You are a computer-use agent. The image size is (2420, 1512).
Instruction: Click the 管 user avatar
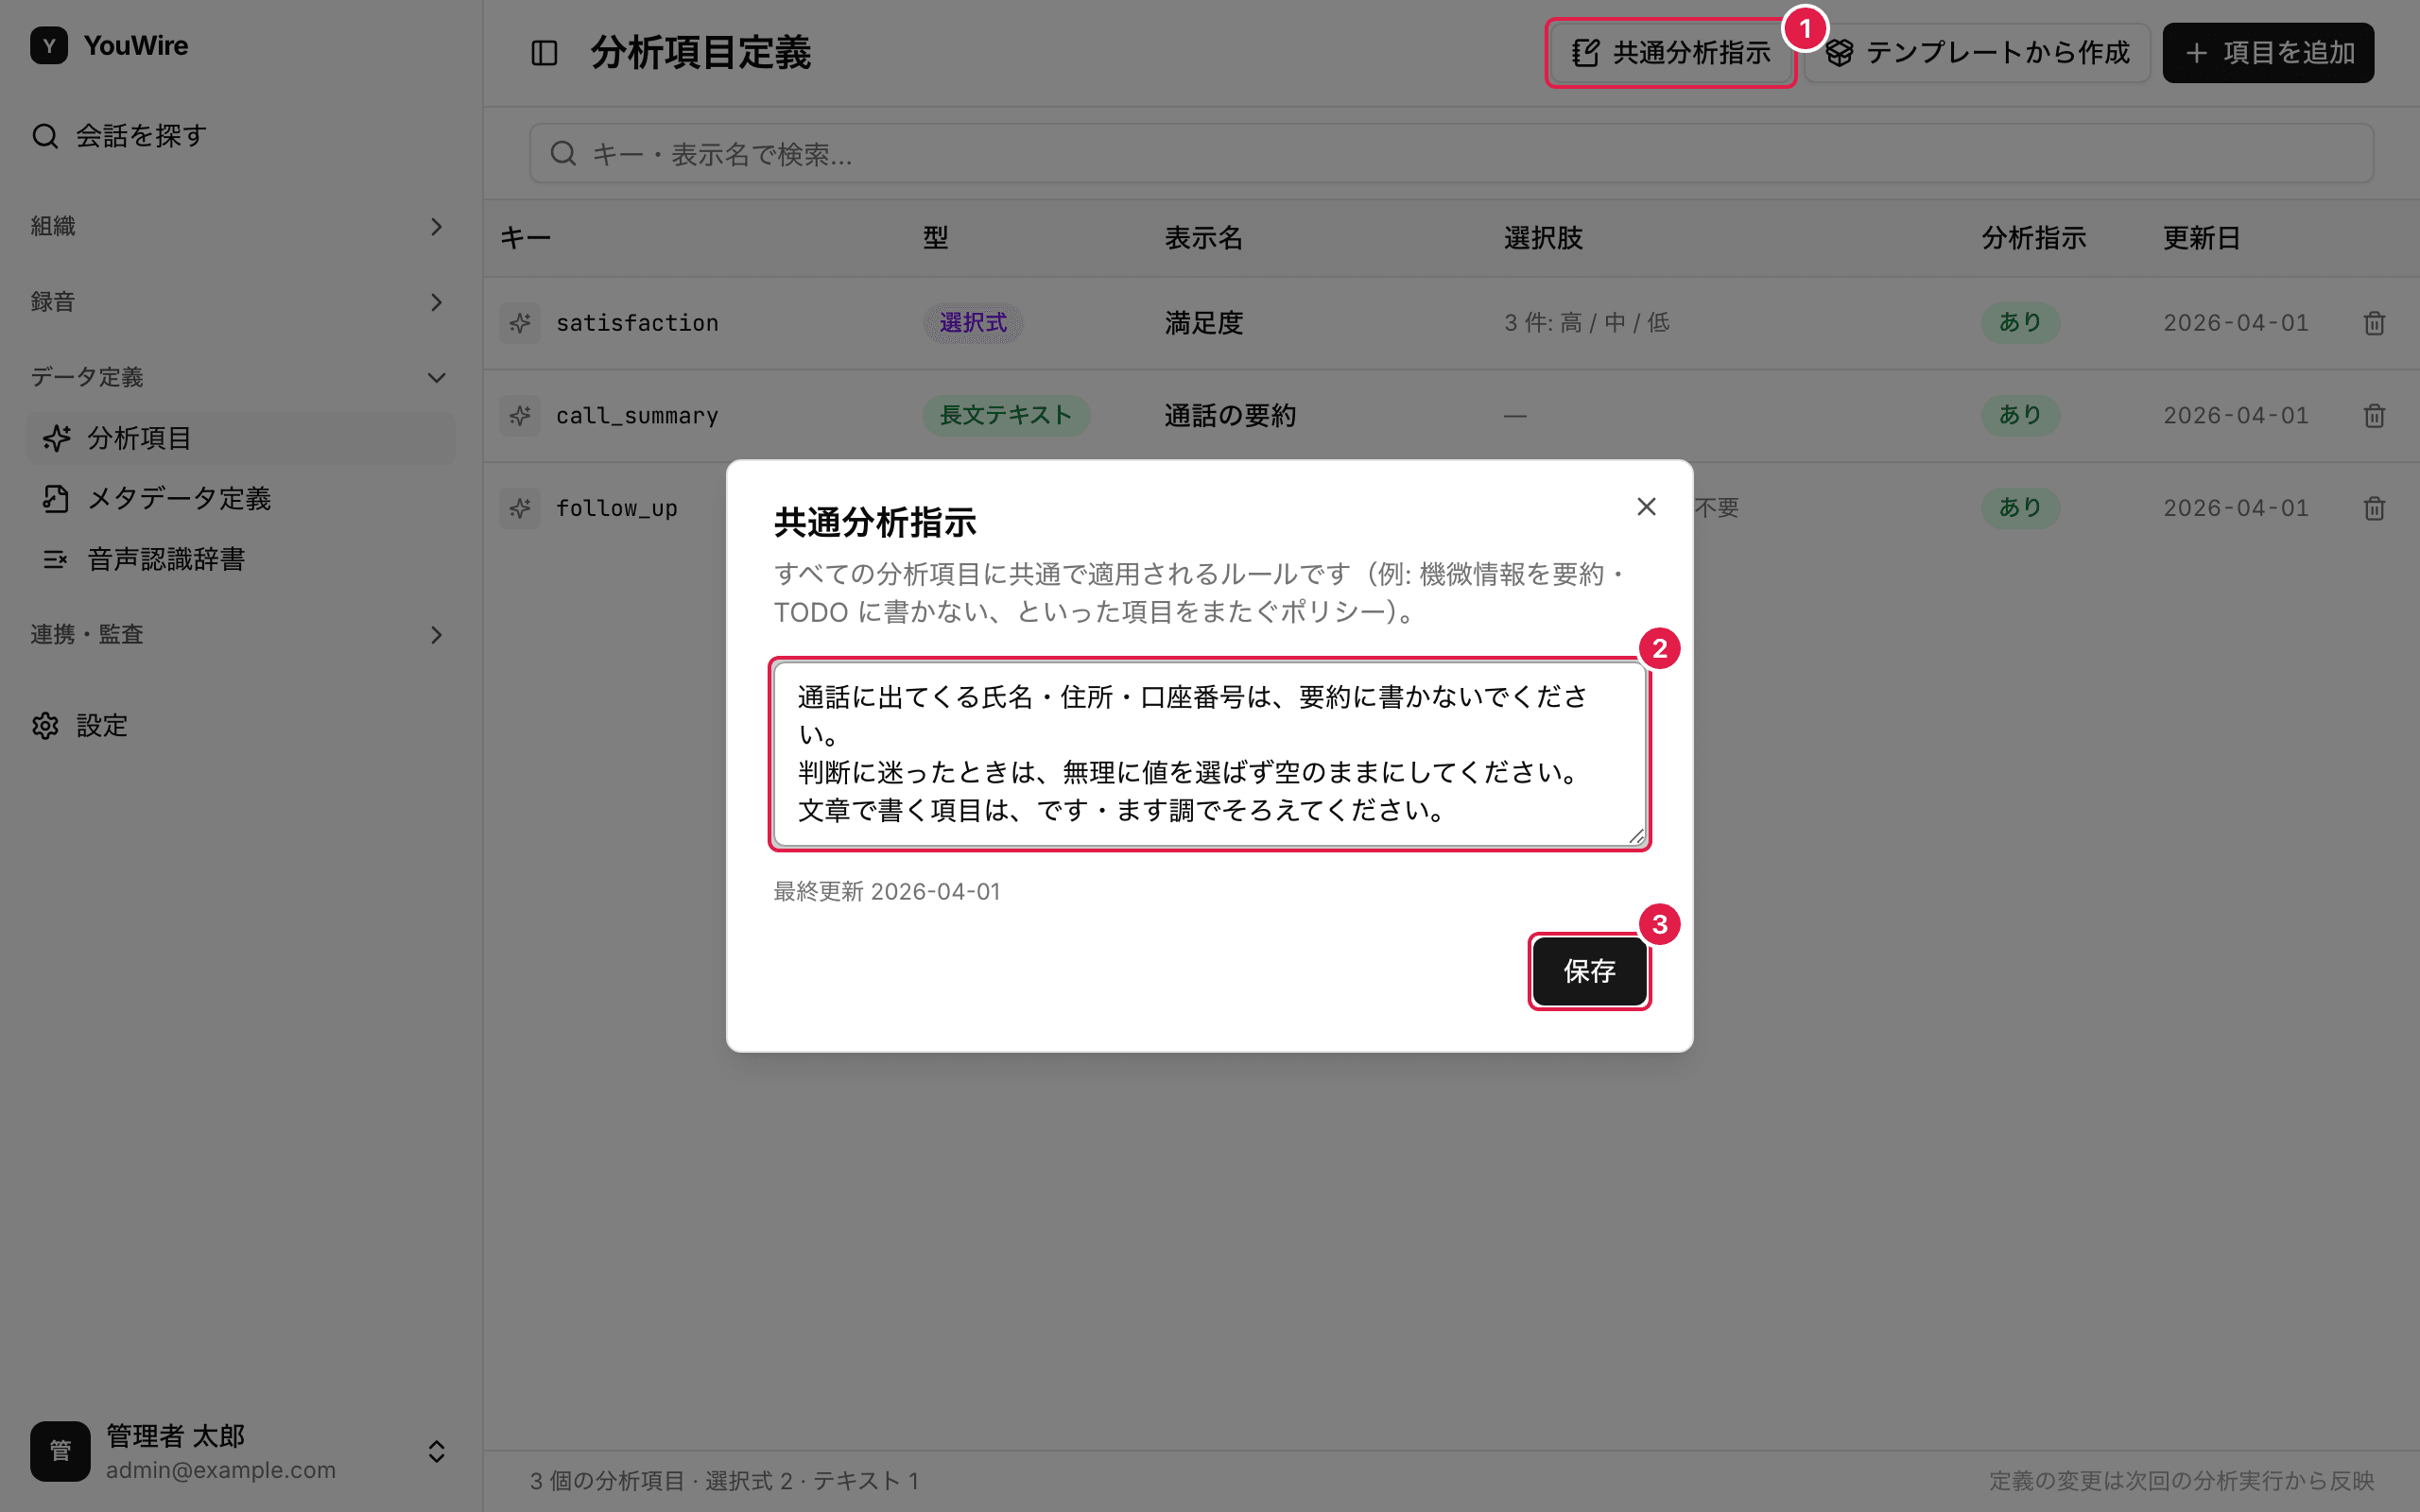coord(60,1451)
